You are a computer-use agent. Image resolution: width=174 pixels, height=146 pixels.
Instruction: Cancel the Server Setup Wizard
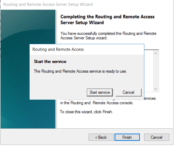point(156,137)
